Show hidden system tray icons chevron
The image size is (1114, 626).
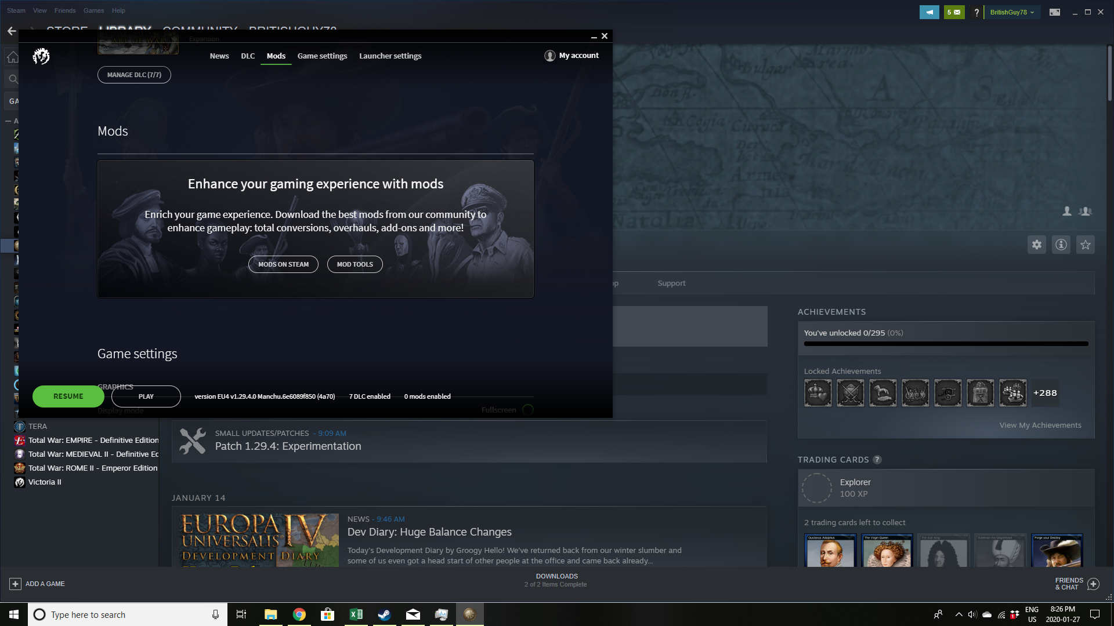tap(959, 614)
